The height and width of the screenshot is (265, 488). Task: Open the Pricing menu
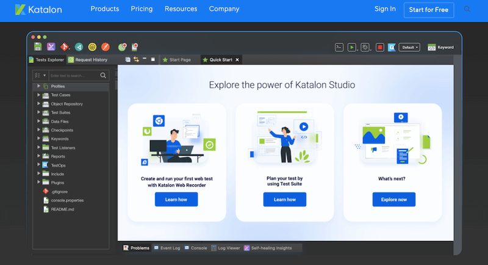[142, 9]
